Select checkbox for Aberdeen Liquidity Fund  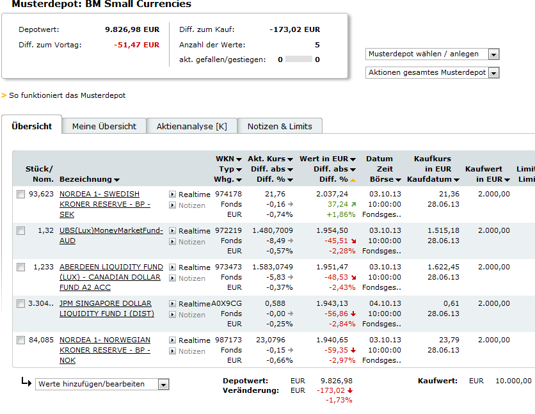(x=21, y=267)
